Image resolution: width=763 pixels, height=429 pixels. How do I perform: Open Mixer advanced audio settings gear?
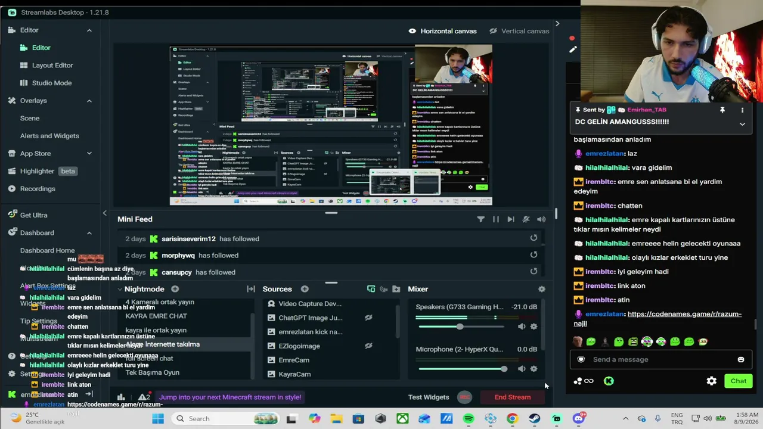pos(541,289)
